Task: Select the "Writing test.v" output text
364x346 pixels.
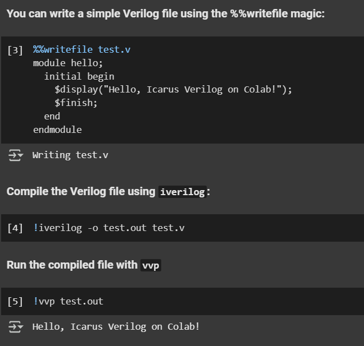Action: [70, 155]
